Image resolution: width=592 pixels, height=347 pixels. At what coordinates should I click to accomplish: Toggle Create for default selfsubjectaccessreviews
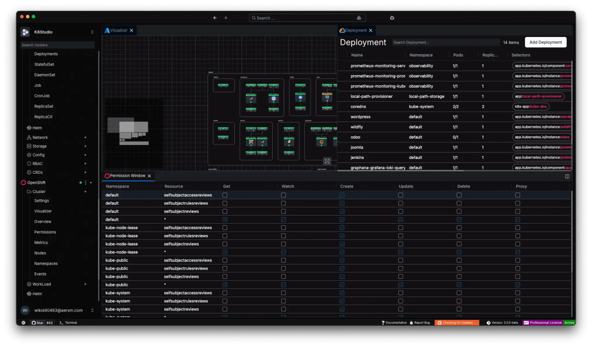[342, 195]
